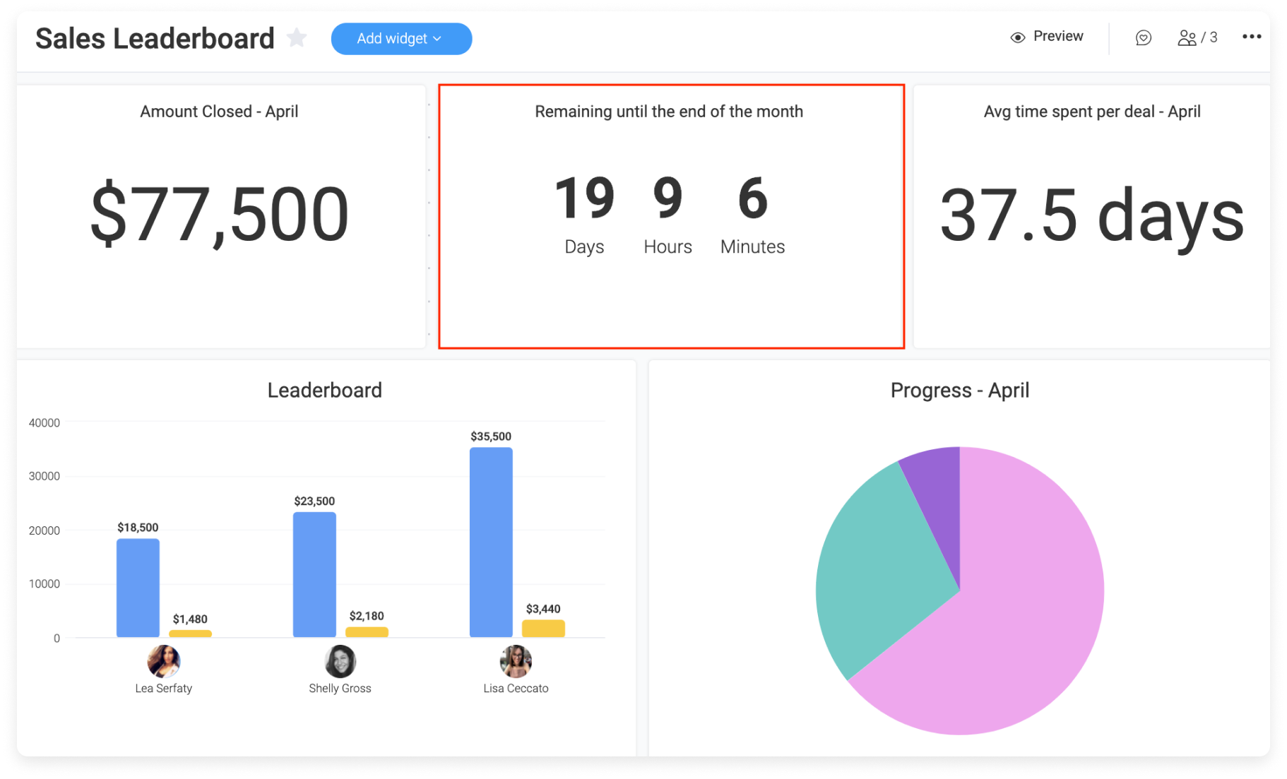Viewport: 1287px width, 779px height.
Task: Open Preview mode with the eye icon
Action: [1017, 36]
